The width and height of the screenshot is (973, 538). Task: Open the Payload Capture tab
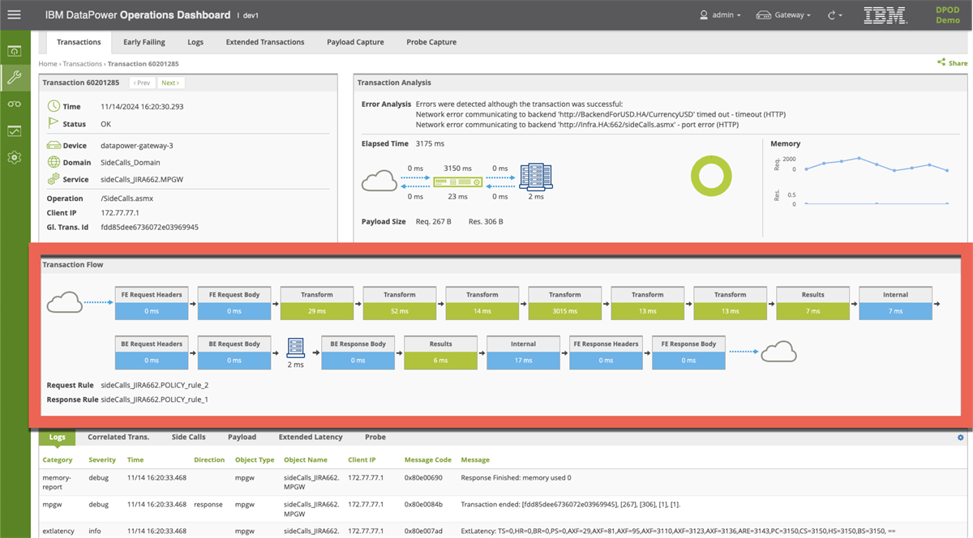pos(355,42)
